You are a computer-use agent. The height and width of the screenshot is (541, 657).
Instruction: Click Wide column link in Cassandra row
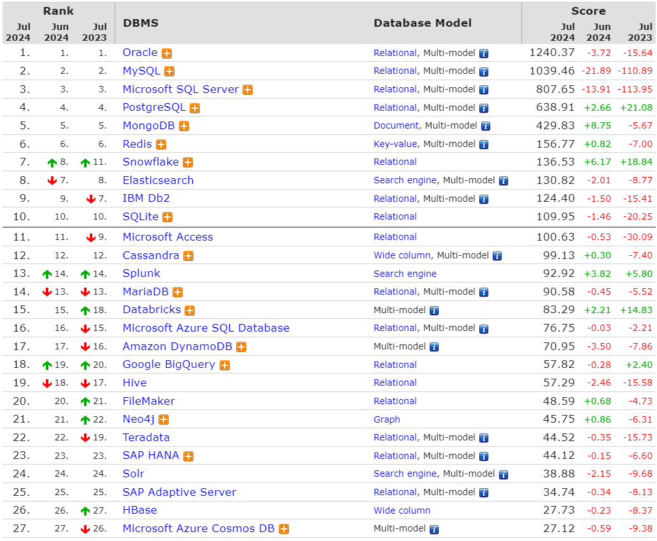pyautogui.click(x=402, y=256)
